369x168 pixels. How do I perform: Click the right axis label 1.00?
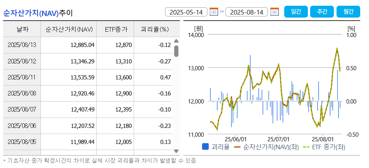pyautogui.click(x=351, y=35)
